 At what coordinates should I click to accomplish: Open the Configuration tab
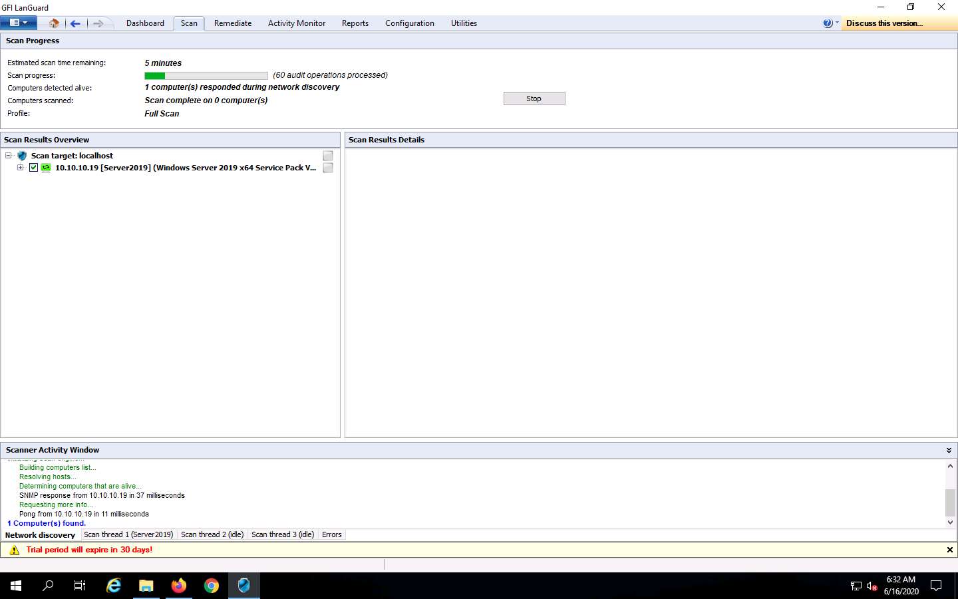point(410,23)
